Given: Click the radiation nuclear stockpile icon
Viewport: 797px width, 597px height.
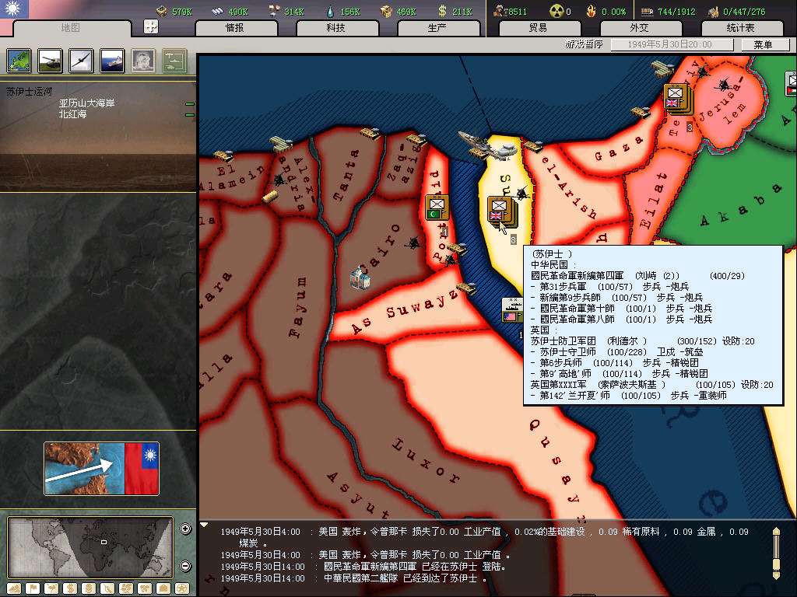Looking at the screenshot, I should click(557, 11).
